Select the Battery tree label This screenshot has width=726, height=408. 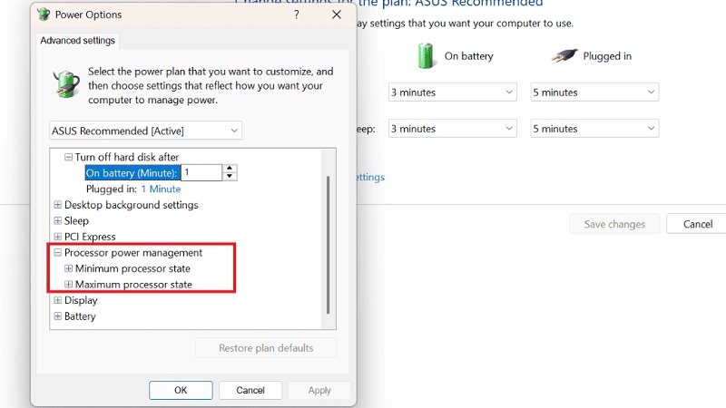[x=80, y=316]
